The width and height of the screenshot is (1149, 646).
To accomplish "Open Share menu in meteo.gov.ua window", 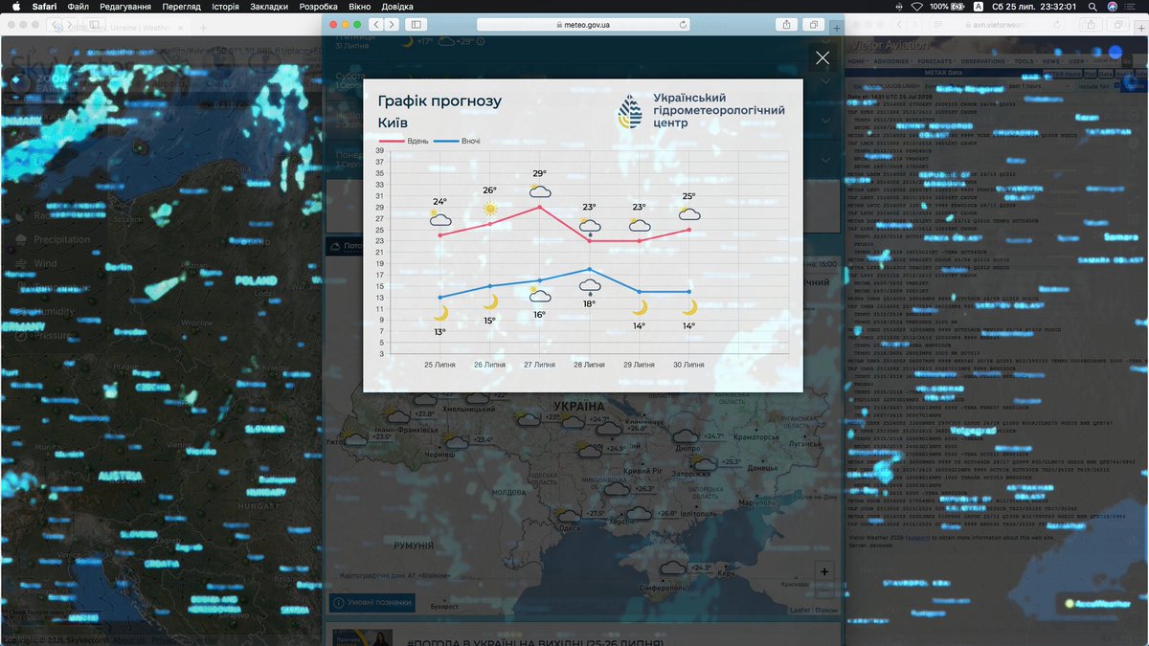I will click(786, 24).
